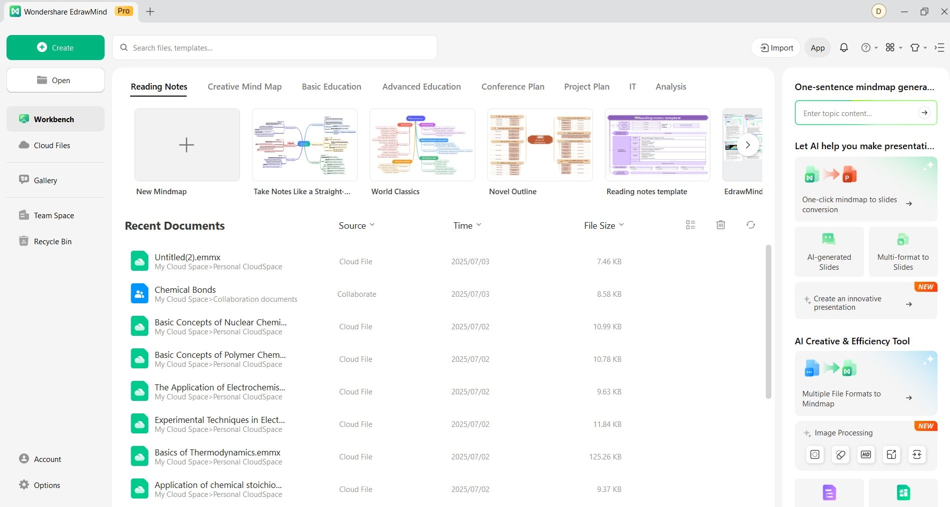The width and height of the screenshot is (950, 507).
Task: Click the purple document tool icon
Action: point(829,492)
